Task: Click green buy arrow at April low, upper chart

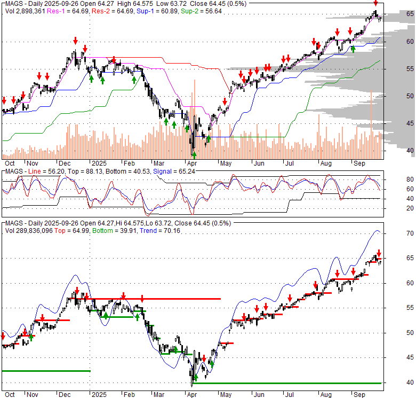Action: coord(194,155)
